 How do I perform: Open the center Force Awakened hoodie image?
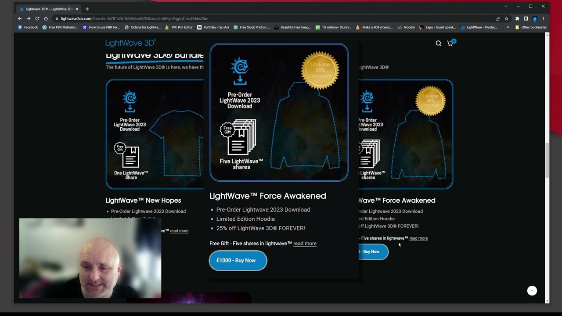tap(279, 112)
